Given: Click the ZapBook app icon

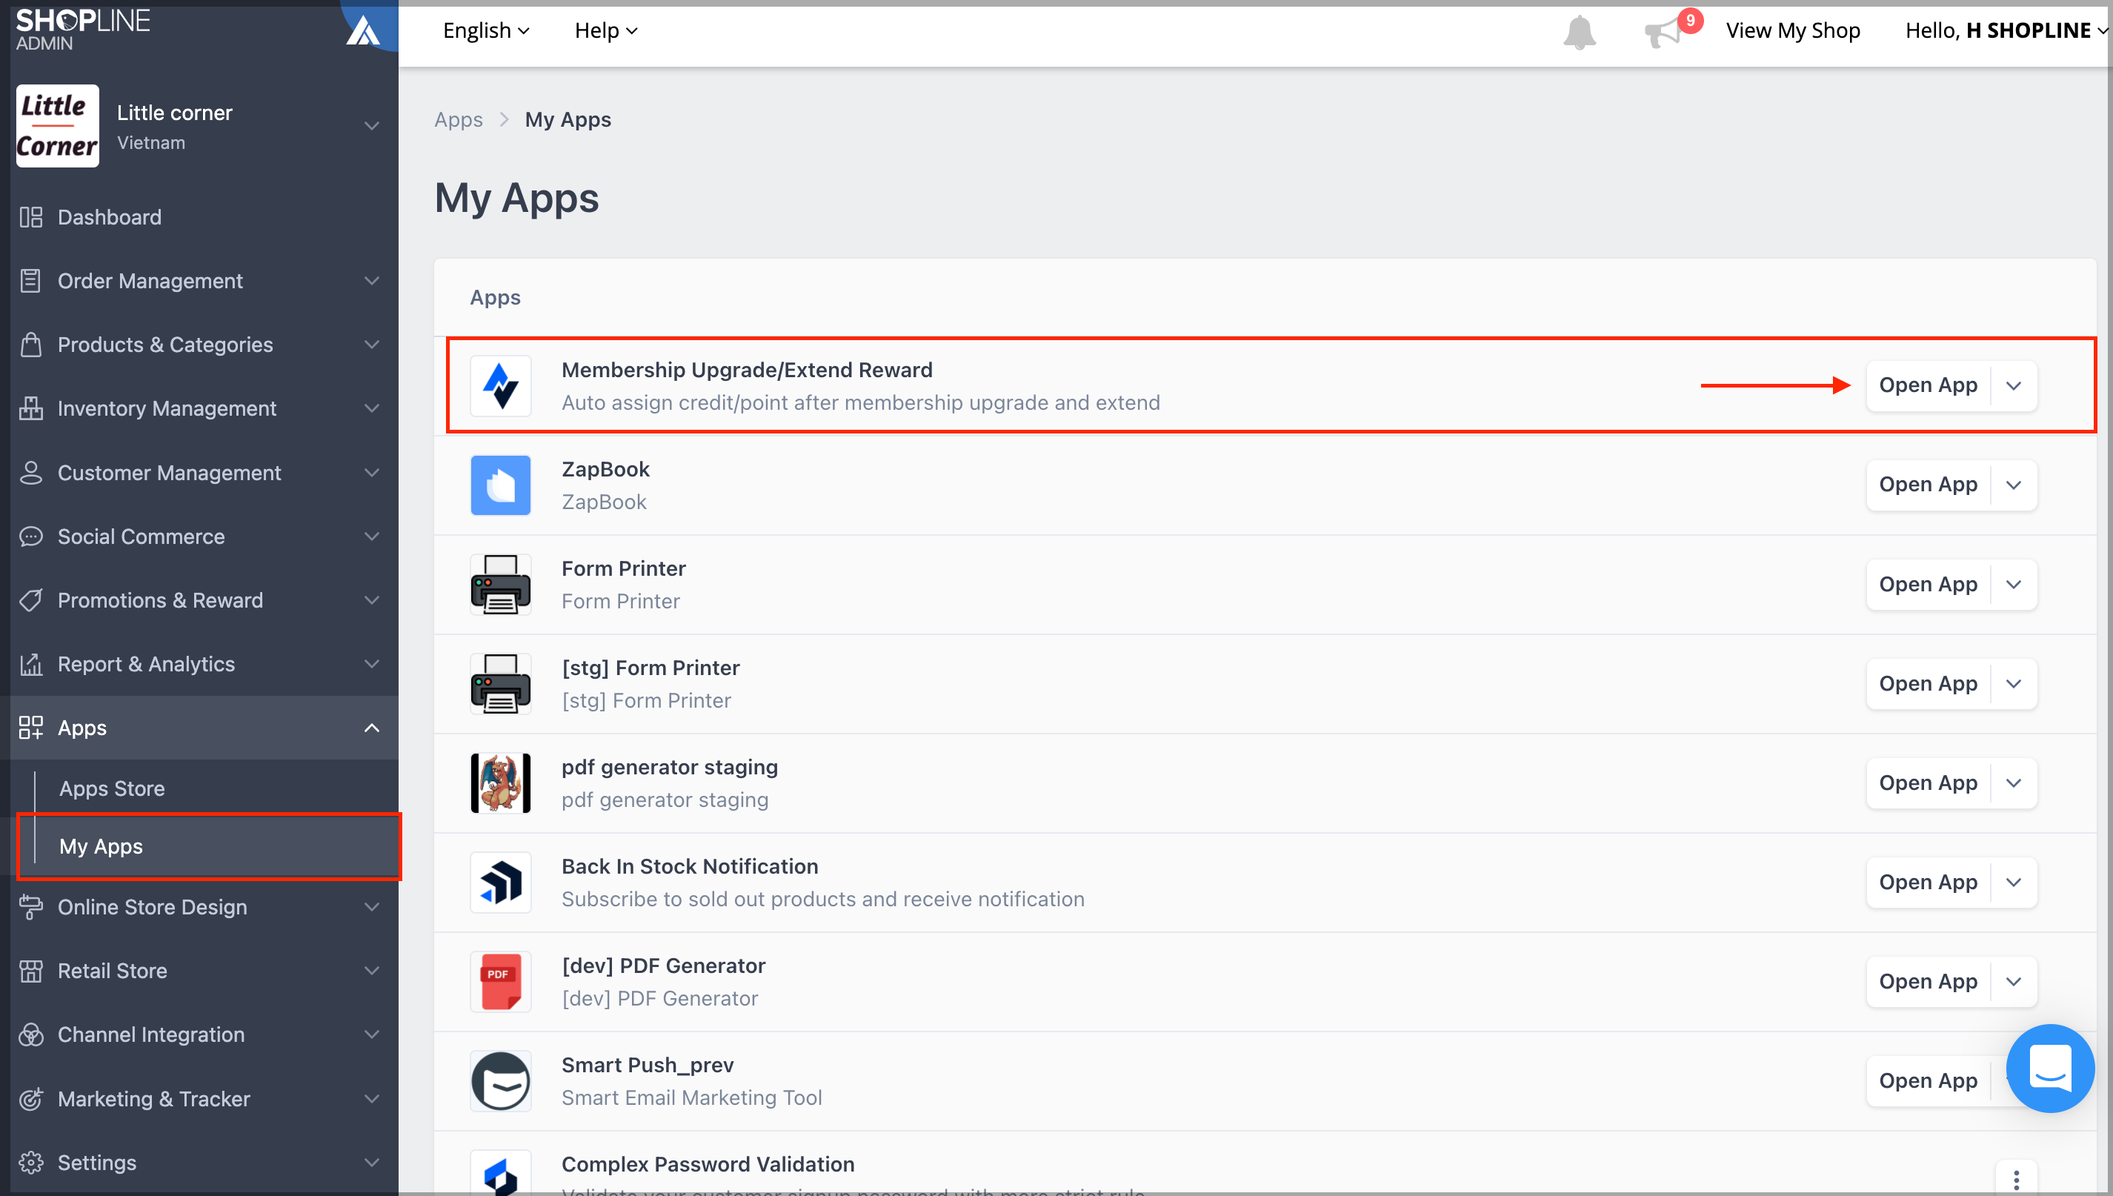Looking at the screenshot, I should (x=500, y=485).
